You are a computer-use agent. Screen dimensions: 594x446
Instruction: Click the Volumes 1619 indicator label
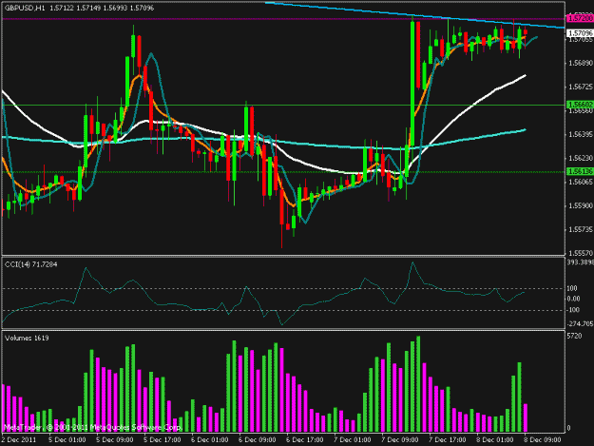tap(27, 338)
